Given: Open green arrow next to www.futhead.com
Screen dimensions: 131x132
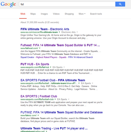Looking at the screenshot, I should tap(40, 48).
